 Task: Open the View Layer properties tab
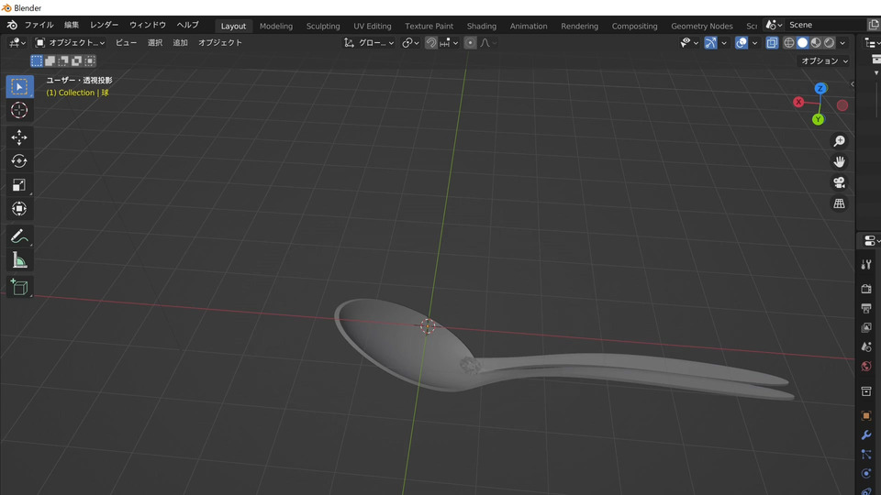tap(866, 327)
